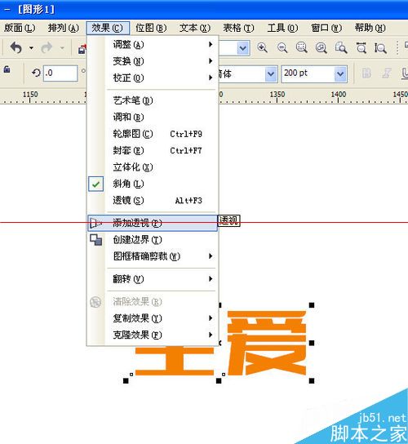Open the 位图(B) menu
408x444 pixels.
[151, 28]
